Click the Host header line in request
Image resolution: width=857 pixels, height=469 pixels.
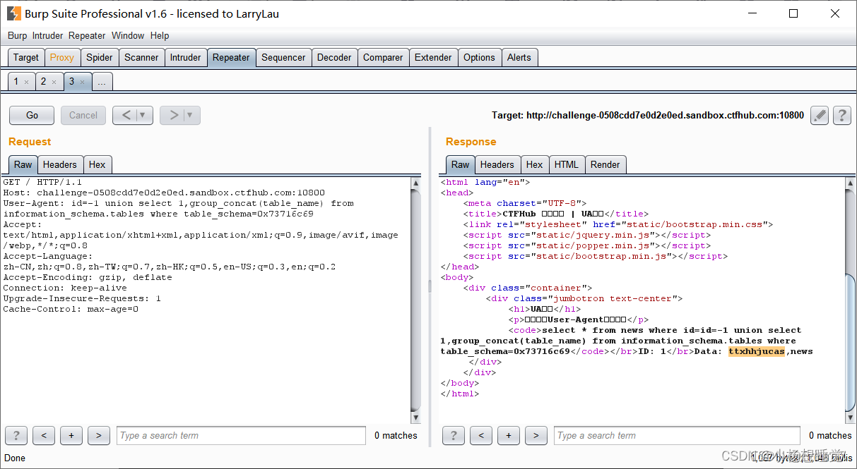pyautogui.click(x=164, y=193)
